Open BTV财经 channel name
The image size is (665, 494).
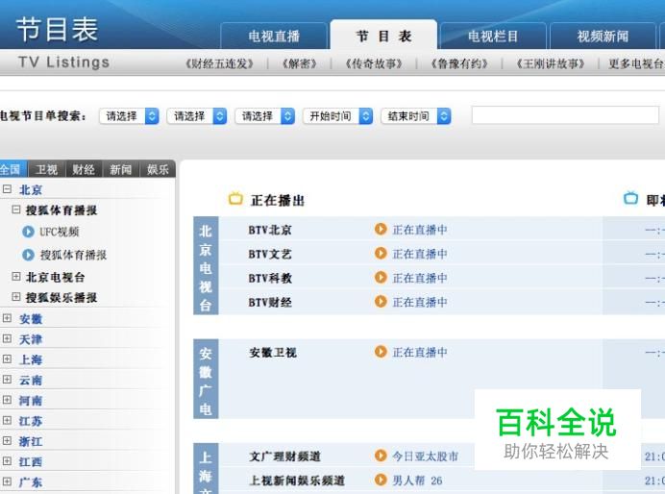click(x=270, y=303)
